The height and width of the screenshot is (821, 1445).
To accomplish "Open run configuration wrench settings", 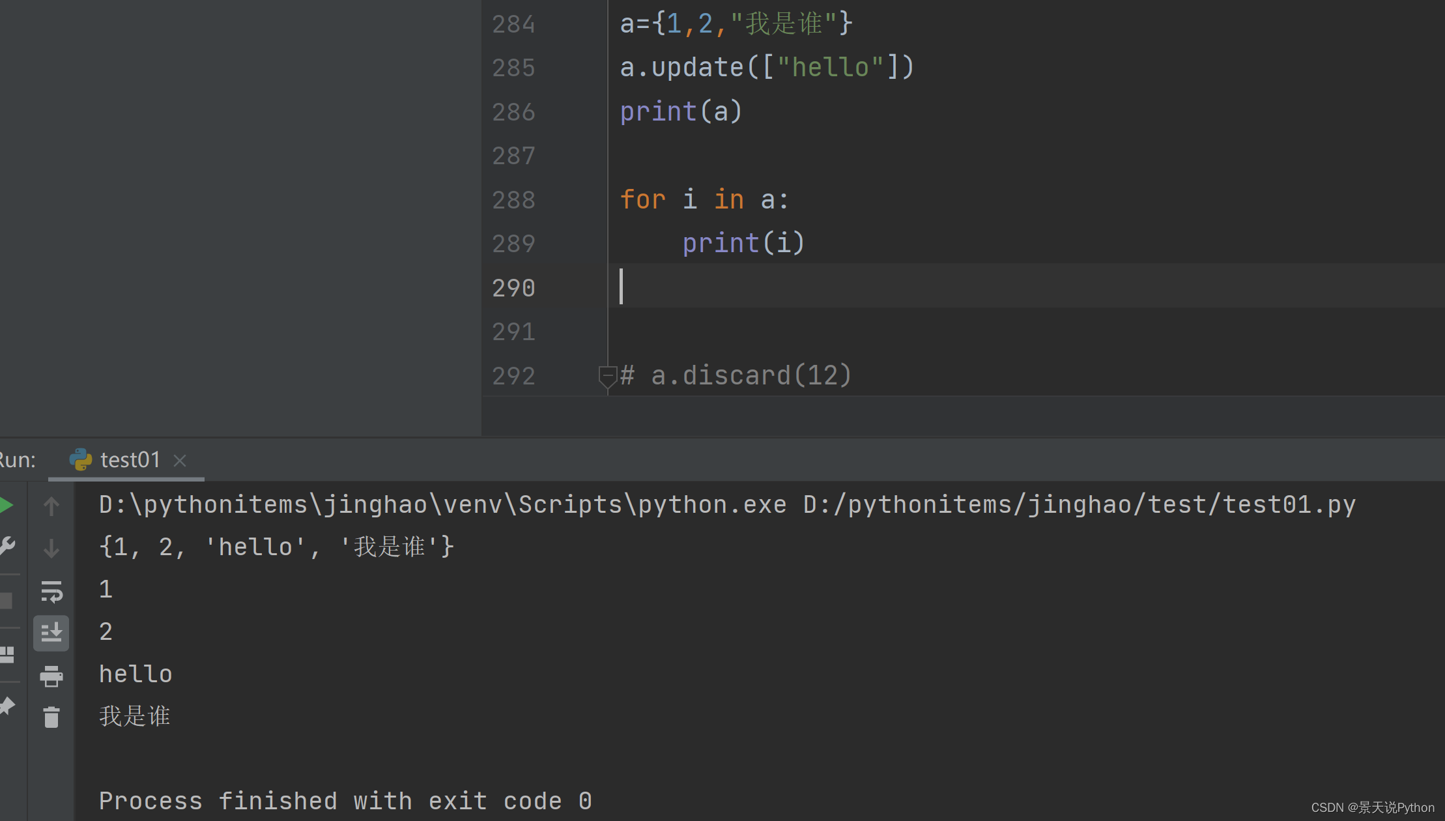I will pos(7,546).
